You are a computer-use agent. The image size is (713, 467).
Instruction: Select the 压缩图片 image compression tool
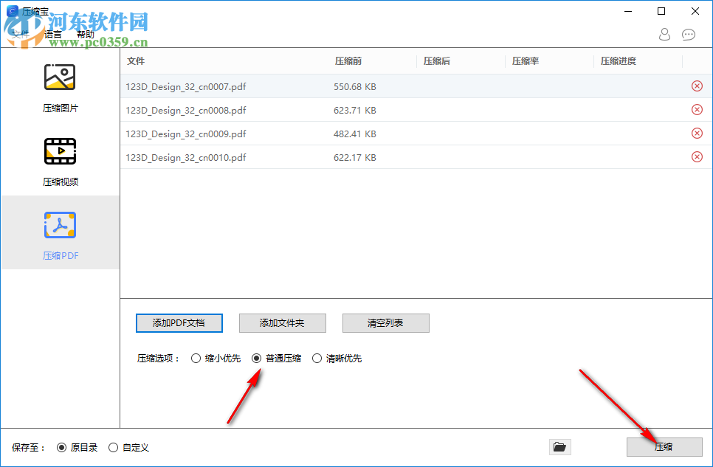60,86
